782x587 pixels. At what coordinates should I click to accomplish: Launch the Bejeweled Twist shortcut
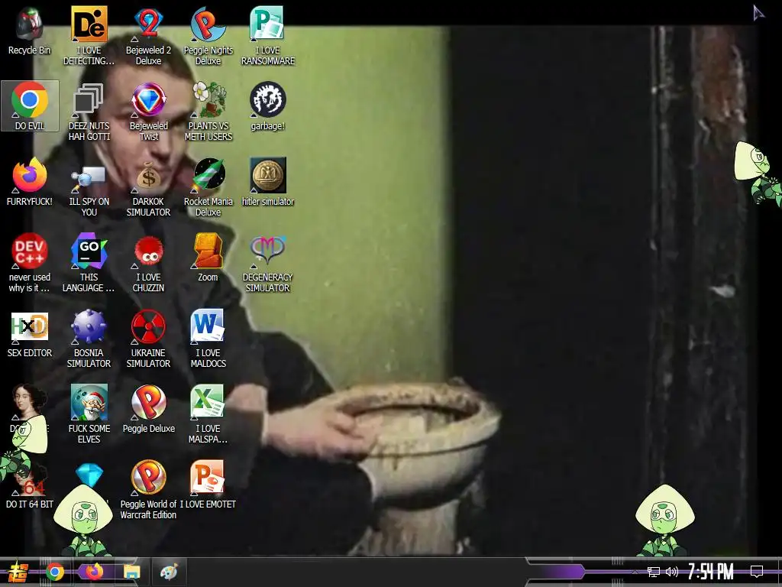149,112
